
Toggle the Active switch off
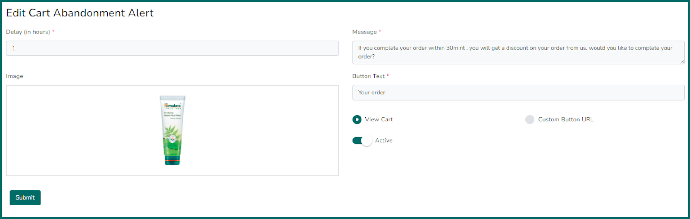click(362, 141)
